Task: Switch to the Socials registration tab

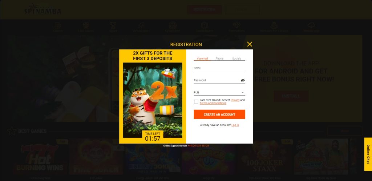Action: pos(236,59)
